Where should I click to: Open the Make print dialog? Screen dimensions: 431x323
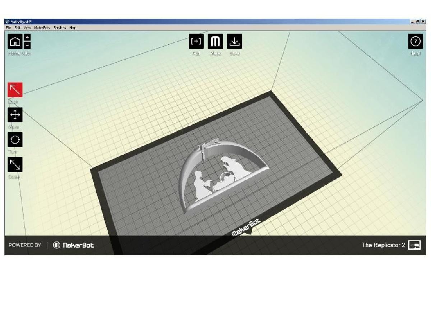pos(215,42)
